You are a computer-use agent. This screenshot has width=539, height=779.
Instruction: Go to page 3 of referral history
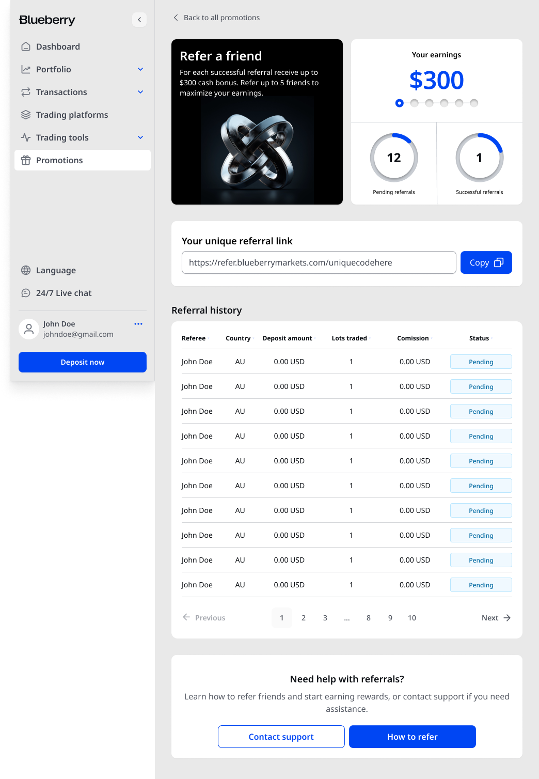point(325,618)
